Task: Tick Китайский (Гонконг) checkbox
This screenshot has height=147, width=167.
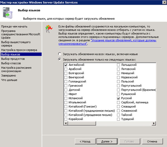Action: point(66,107)
